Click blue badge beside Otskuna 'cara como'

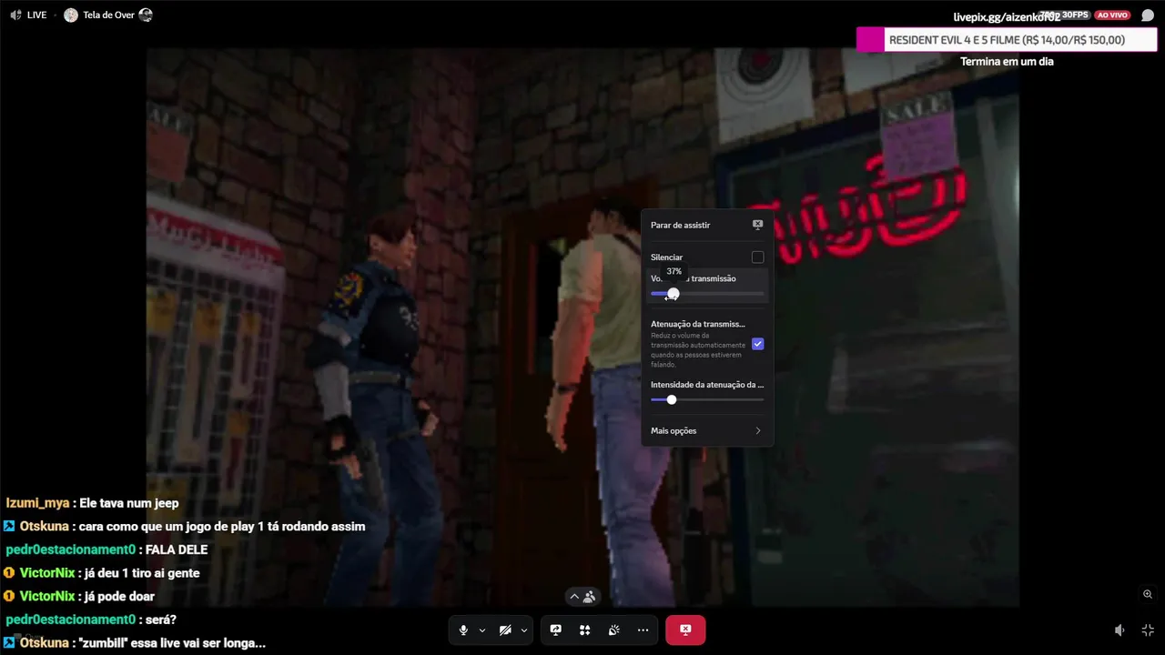click(x=9, y=526)
